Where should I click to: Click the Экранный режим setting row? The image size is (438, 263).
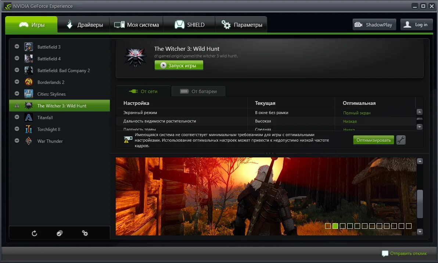[265, 113]
